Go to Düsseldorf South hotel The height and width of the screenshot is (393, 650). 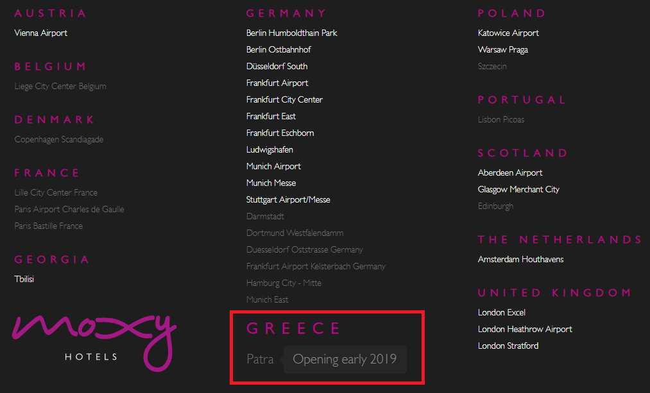click(x=277, y=66)
